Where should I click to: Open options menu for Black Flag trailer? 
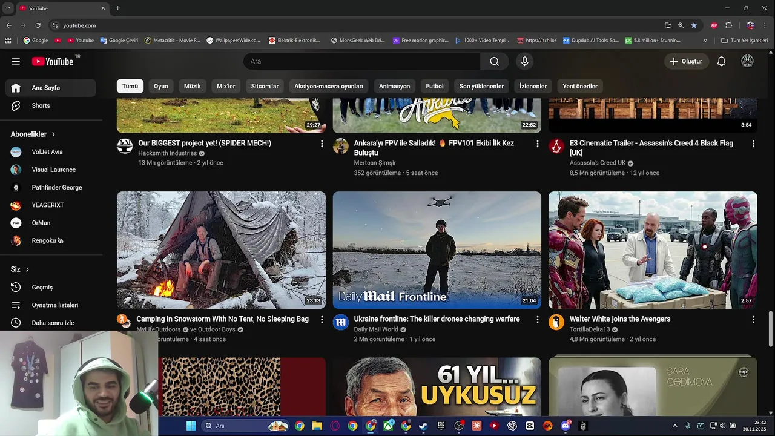point(753,144)
